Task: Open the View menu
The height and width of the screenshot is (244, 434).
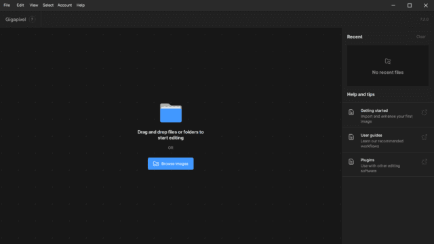Action: click(34, 5)
